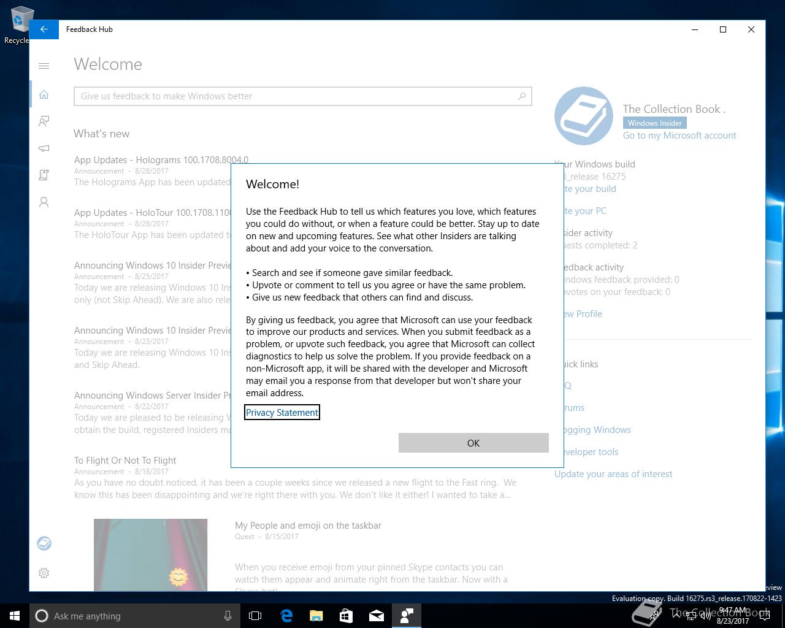The height and width of the screenshot is (628, 785).
Task: Open 'App Updates - HoloTour' announcement
Action: pyautogui.click(x=153, y=213)
